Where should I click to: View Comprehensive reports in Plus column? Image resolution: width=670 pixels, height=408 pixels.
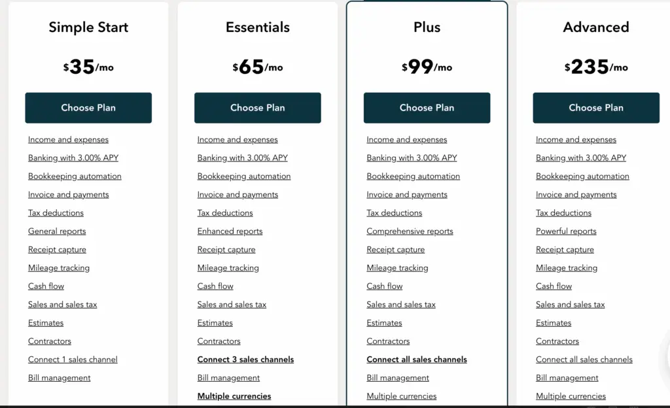coord(410,231)
